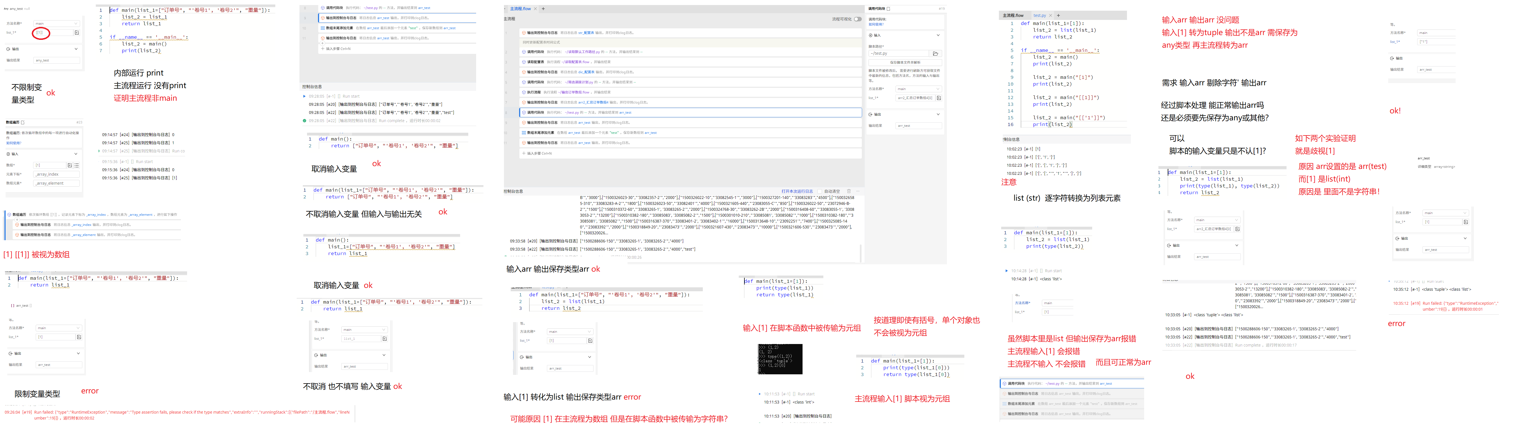Select step icon of arr2_汇总订单数组4 log output row
1527x431 pixels.
(x=524, y=102)
